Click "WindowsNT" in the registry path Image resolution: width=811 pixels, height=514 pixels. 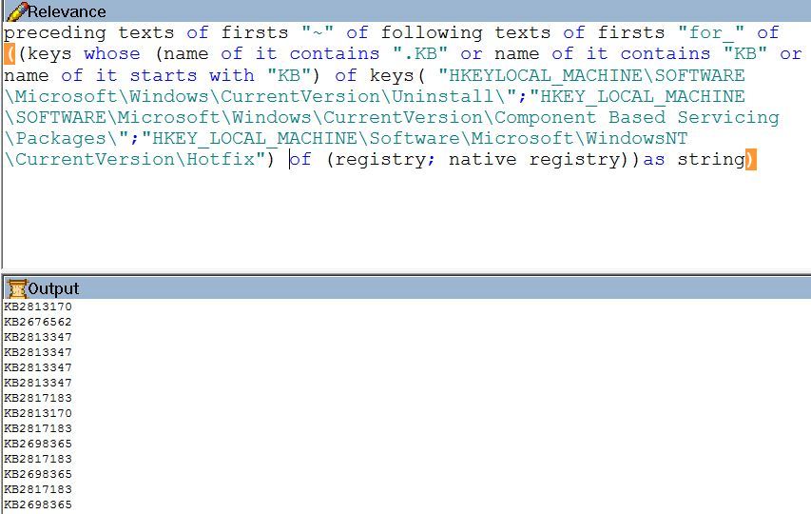[x=637, y=139]
